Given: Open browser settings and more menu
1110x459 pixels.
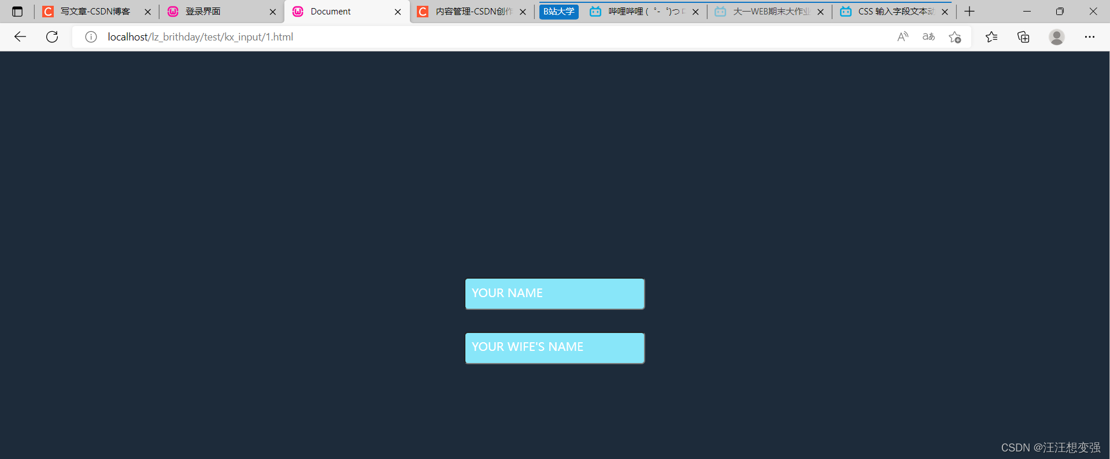Looking at the screenshot, I should [x=1090, y=37].
